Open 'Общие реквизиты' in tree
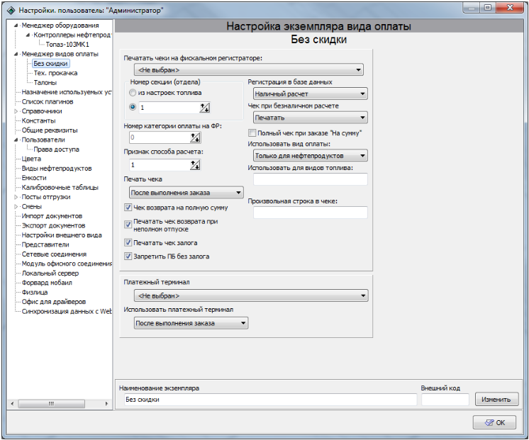The width and height of the screenshot is (529, 440). (x=50, y=130)
